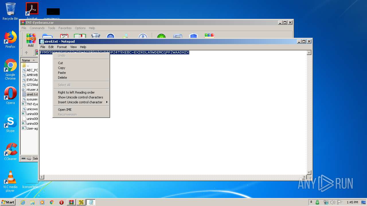The height and width of the screenshot is (206, 367).
Task: Show hidden system tray icons
Action: pyautogui.click(x=311, y=202)
